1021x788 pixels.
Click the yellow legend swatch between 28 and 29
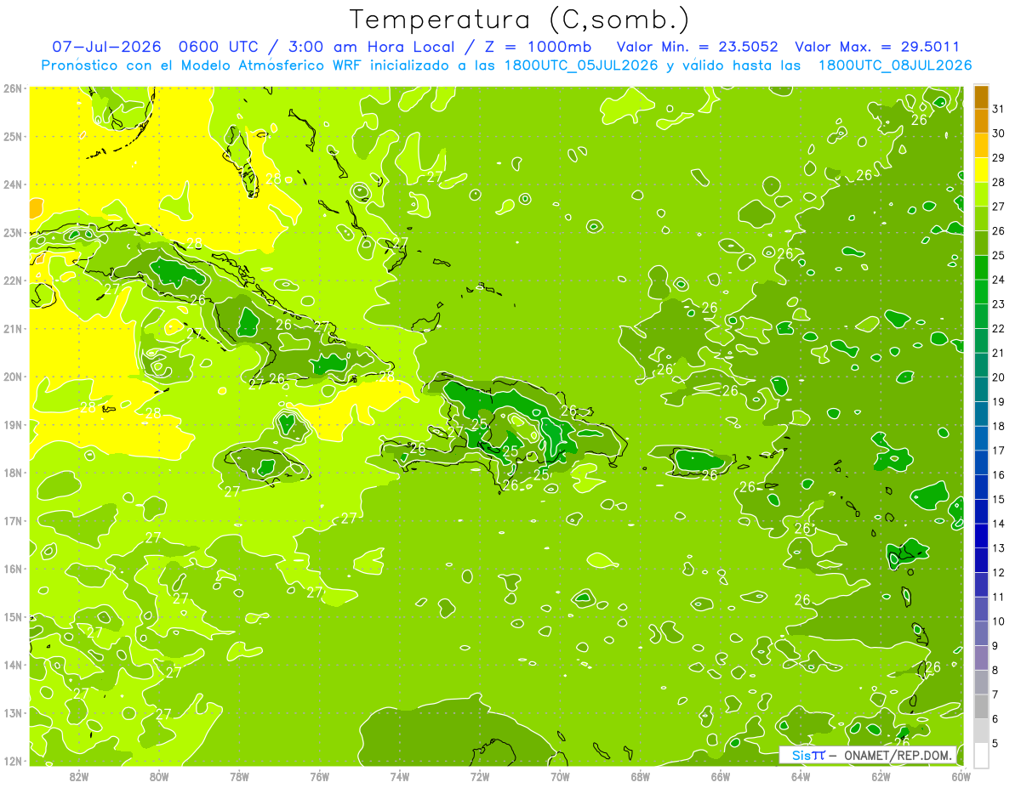point(981,170)
